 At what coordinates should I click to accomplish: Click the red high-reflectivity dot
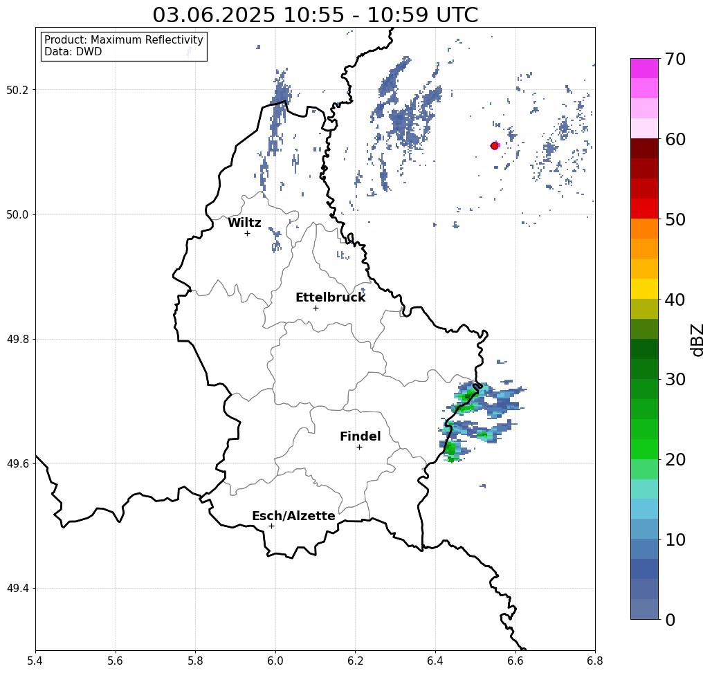495,146
